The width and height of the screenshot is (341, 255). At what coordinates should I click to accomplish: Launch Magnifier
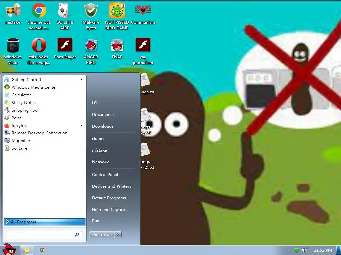tap(44, 140)
